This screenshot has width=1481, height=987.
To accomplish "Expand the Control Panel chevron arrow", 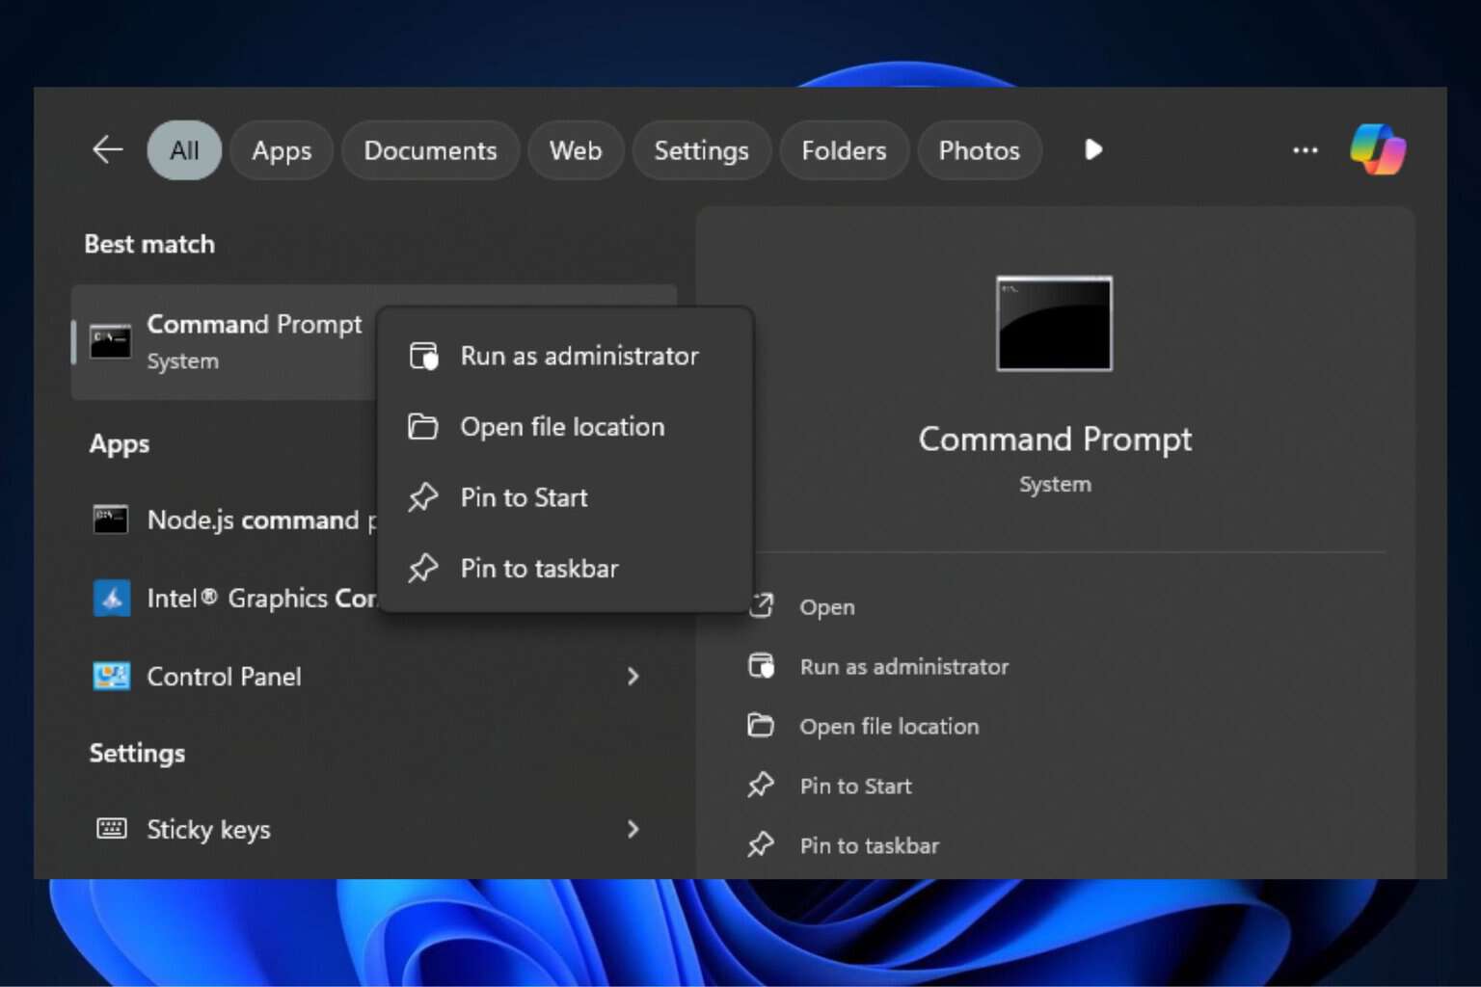I will [633, 677].
